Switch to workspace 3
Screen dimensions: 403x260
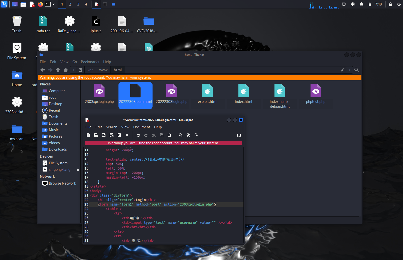pyautogui.click(x=78, y=4)
